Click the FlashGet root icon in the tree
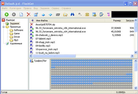The width and height of the screenshot is (138, 94). pyautogui.click(x=3, y=20)
